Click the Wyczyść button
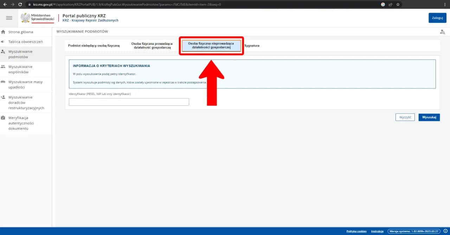 tap(405, 117)
